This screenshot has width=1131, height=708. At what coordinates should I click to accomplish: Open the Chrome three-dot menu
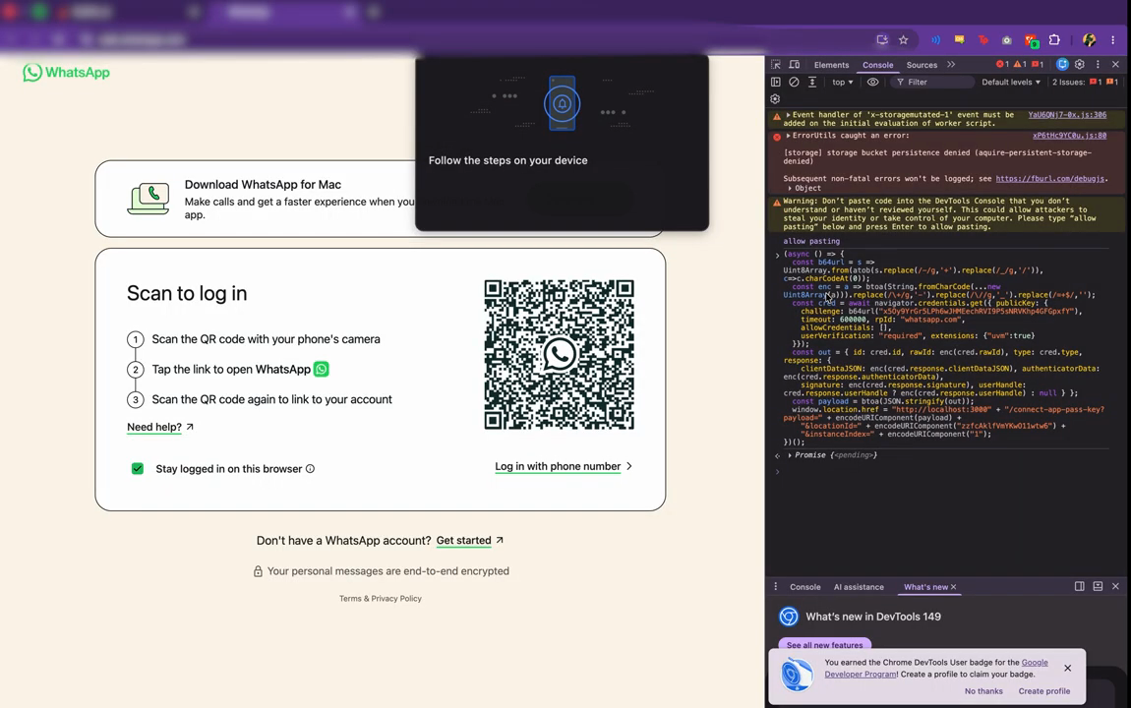[1113, 39]
